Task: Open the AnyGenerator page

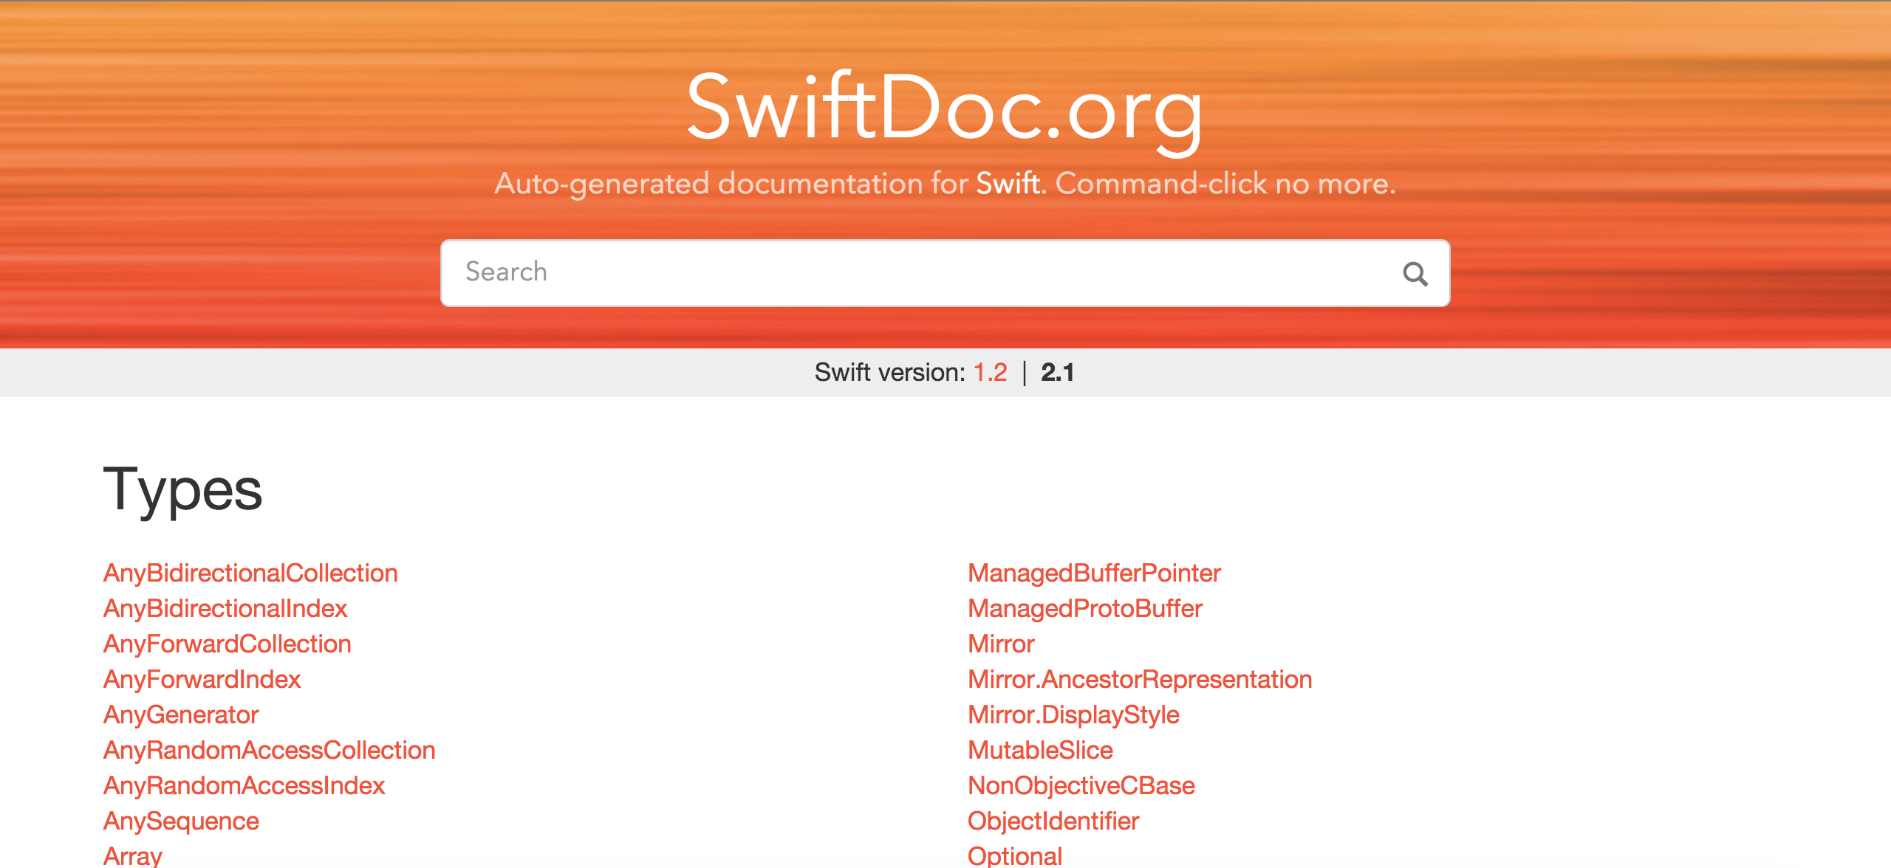Action: tap(181, 714)
